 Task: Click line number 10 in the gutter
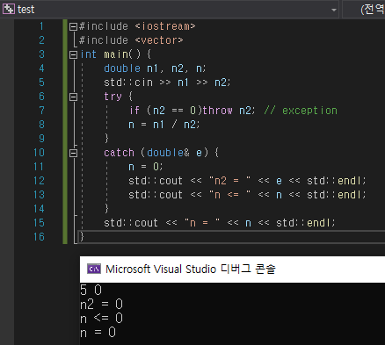(39, 153)
